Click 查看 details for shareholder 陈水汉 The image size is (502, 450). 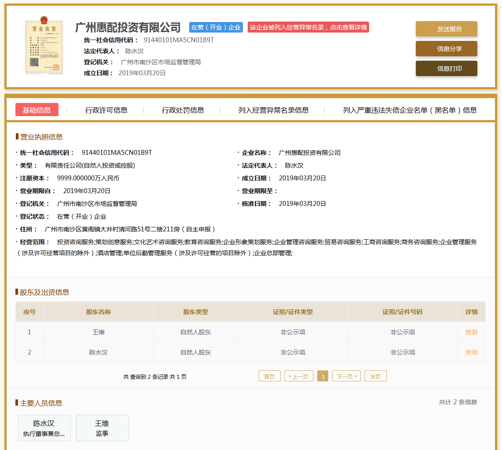pos(471,352)
